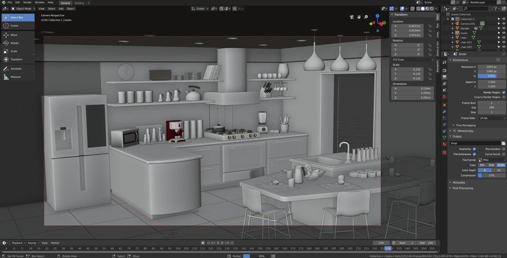Viewport: 507px width, 258px height.
Task: Open the Frame Rate 24 fps dropdown
Action: pyautogui.click(x=491, y=118)
